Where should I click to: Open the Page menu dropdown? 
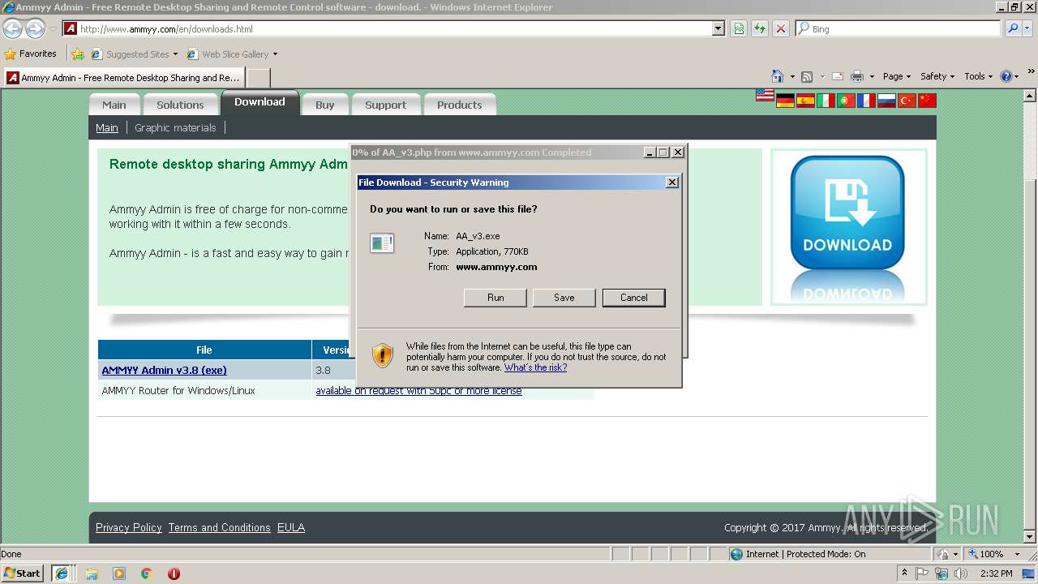point(897,76)
